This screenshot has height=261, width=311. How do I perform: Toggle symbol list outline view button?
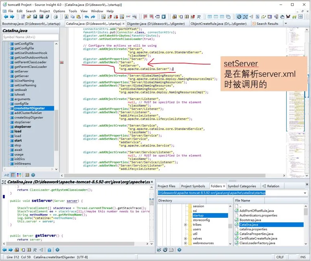pyautogui.click(x=13, y=175)
